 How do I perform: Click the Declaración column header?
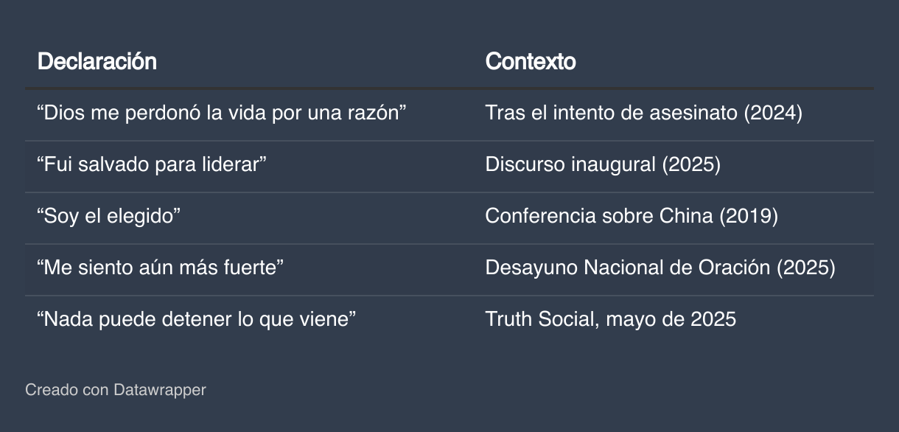coord(97,61)
